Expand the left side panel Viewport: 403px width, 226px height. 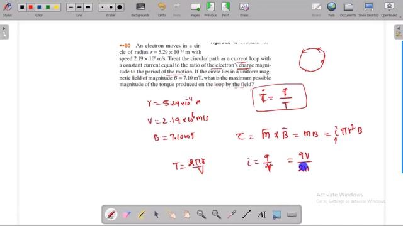point(4,32)
